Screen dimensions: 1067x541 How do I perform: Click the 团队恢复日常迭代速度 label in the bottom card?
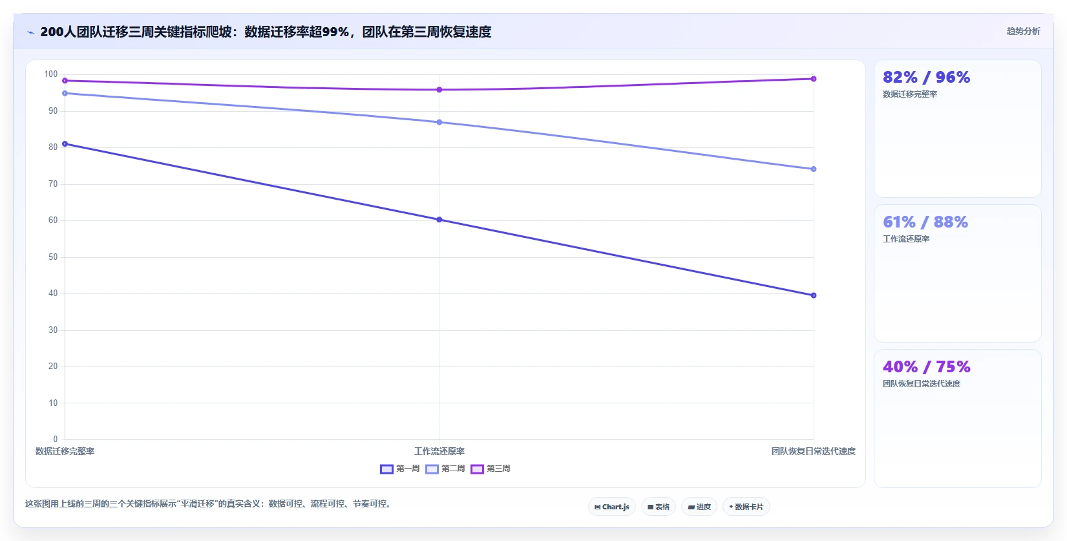coord(922,384)
